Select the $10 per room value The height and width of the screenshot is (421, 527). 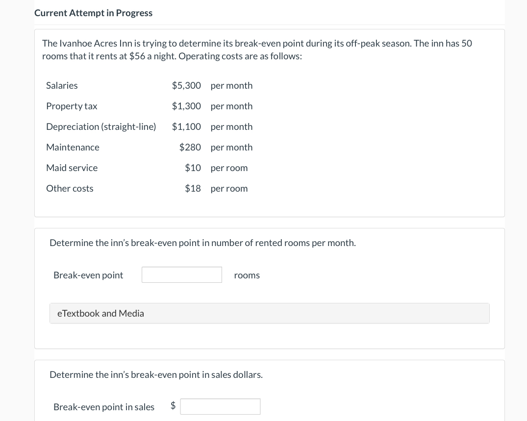(193, 168)
